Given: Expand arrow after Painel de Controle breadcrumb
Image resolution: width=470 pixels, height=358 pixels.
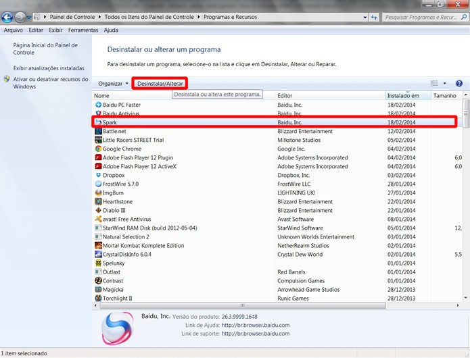Looking at the screenshot, I should tap(99, 17).
